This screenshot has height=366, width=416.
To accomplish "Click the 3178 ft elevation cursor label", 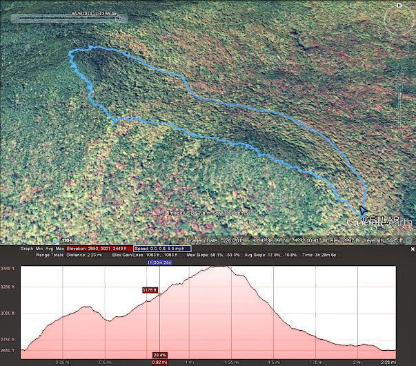I will tap(150, 290).
